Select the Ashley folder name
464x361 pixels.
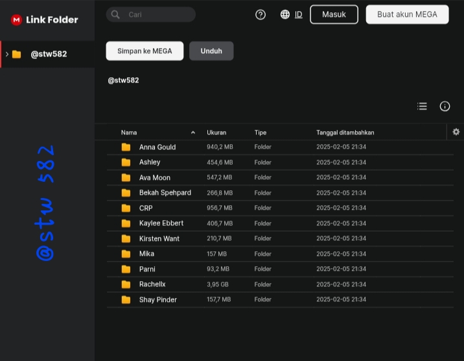point(150,162)
